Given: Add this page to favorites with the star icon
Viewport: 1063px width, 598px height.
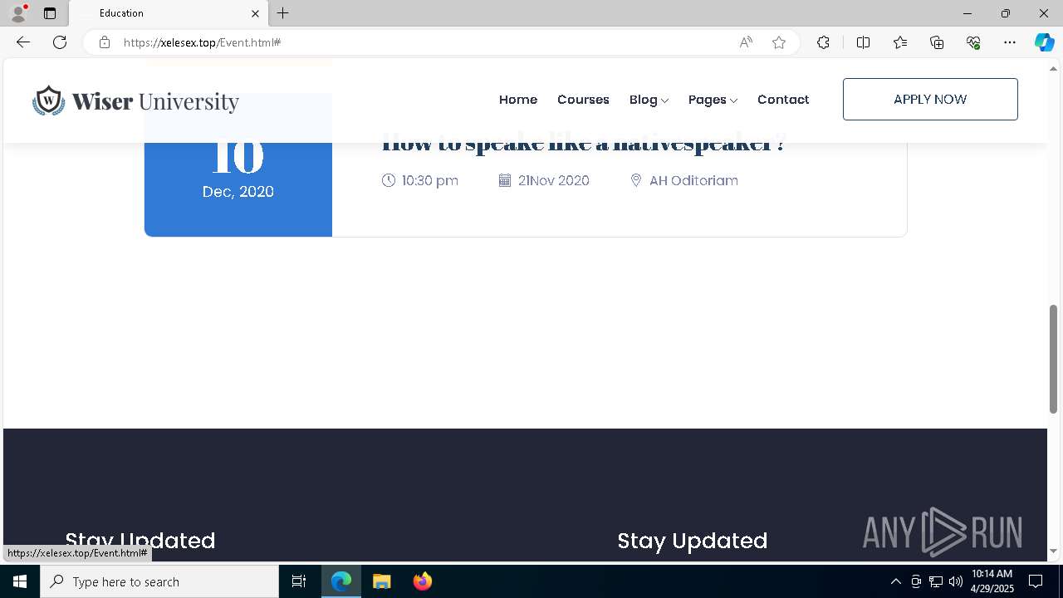Looking at the screenshot, I should coord(779,42).
